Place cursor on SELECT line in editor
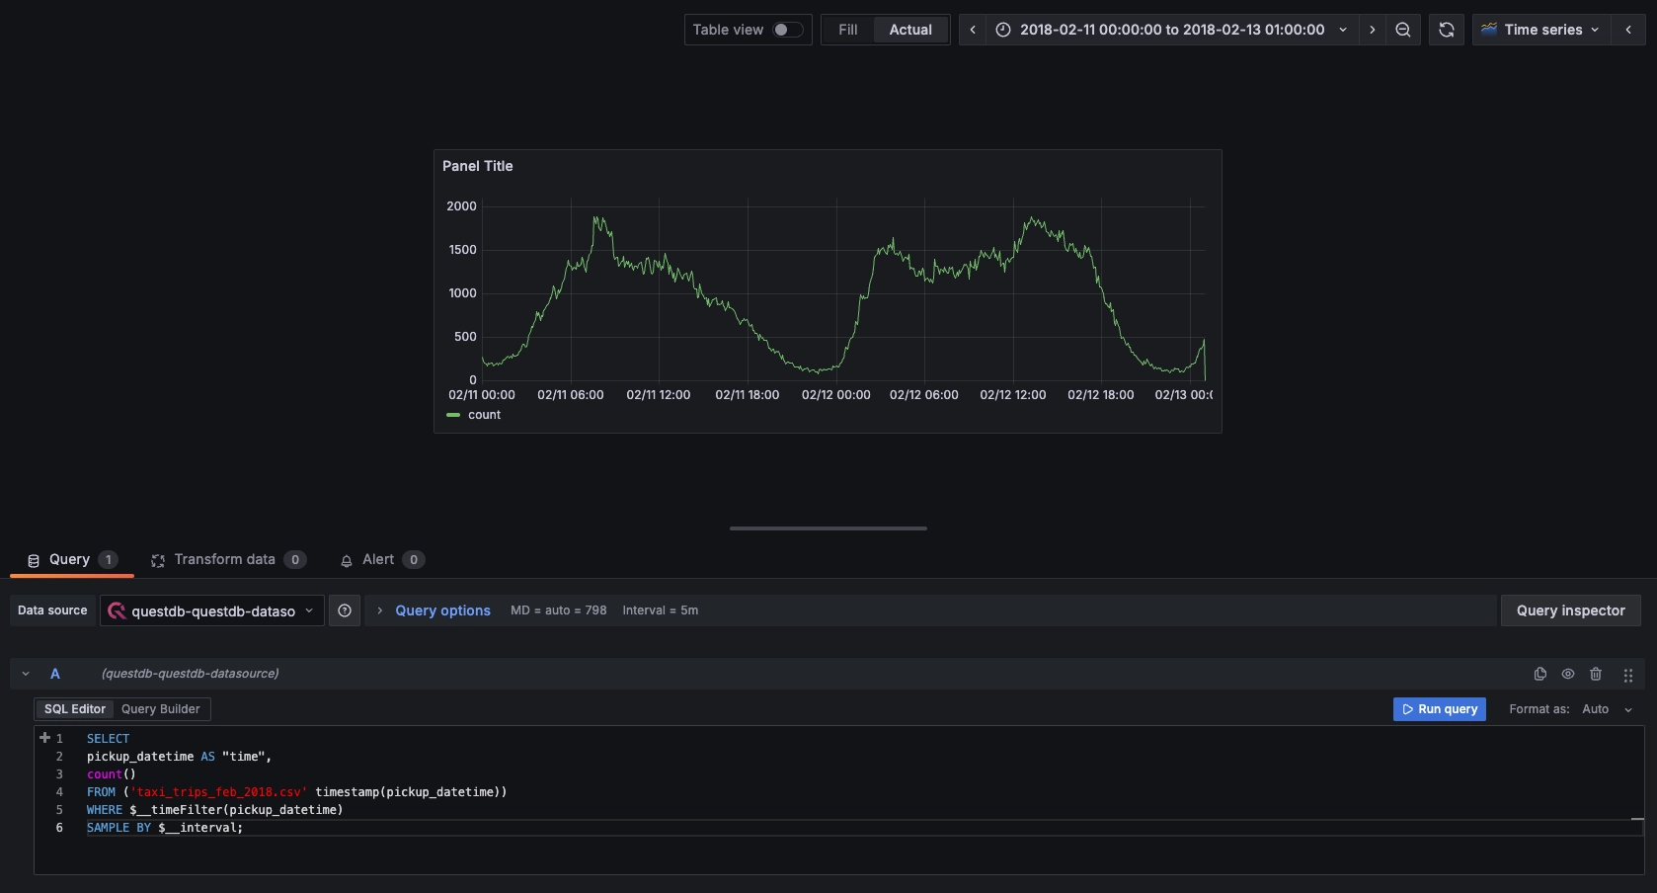 (108, 739)
